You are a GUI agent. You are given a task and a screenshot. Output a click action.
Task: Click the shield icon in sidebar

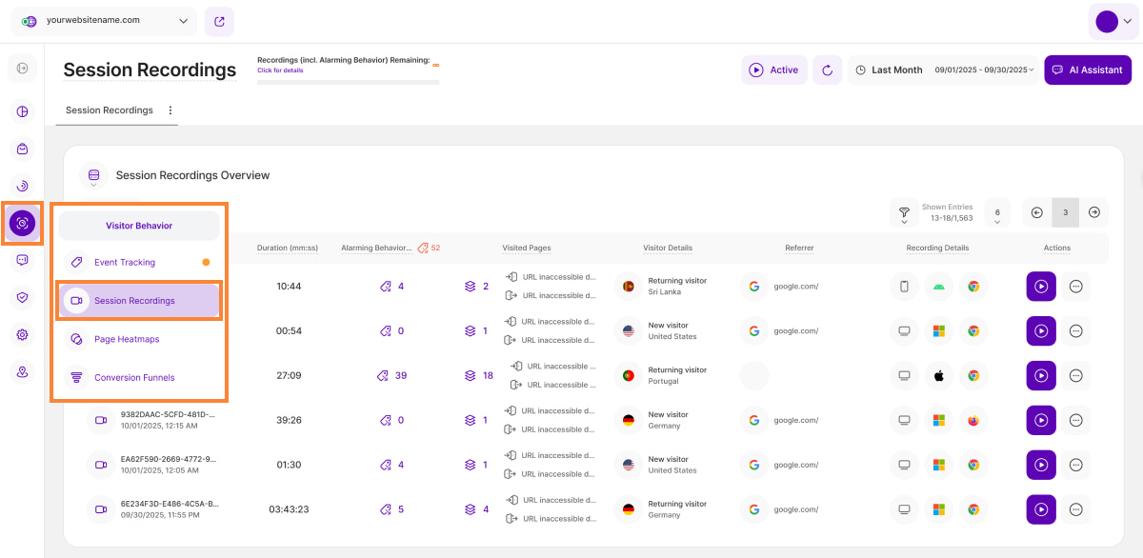coord(22,297)
